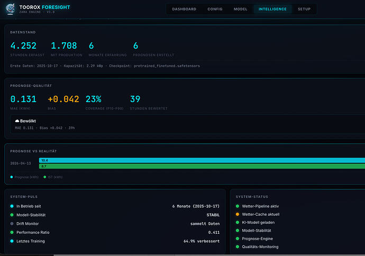Screen dimensions: 365x256
Task: Click the Modell-Stabilität dot in System-Puls
Action: coord(12,215)
